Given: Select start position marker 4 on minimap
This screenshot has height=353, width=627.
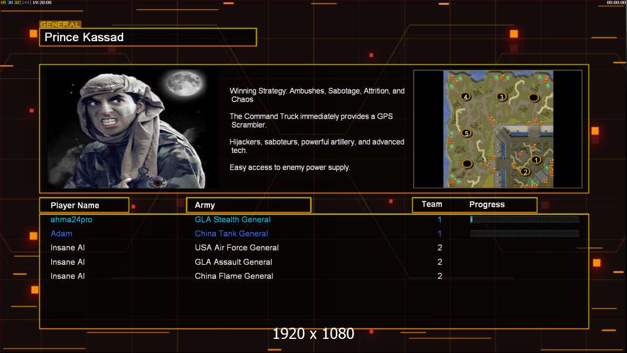Looking at the screenshot, I should (465, 96).
